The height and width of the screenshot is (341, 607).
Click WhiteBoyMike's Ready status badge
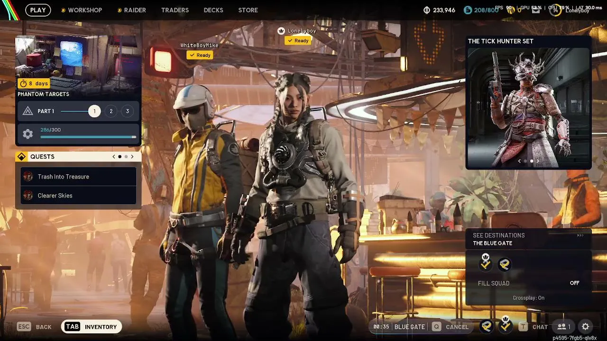click(x=200, y=55)
